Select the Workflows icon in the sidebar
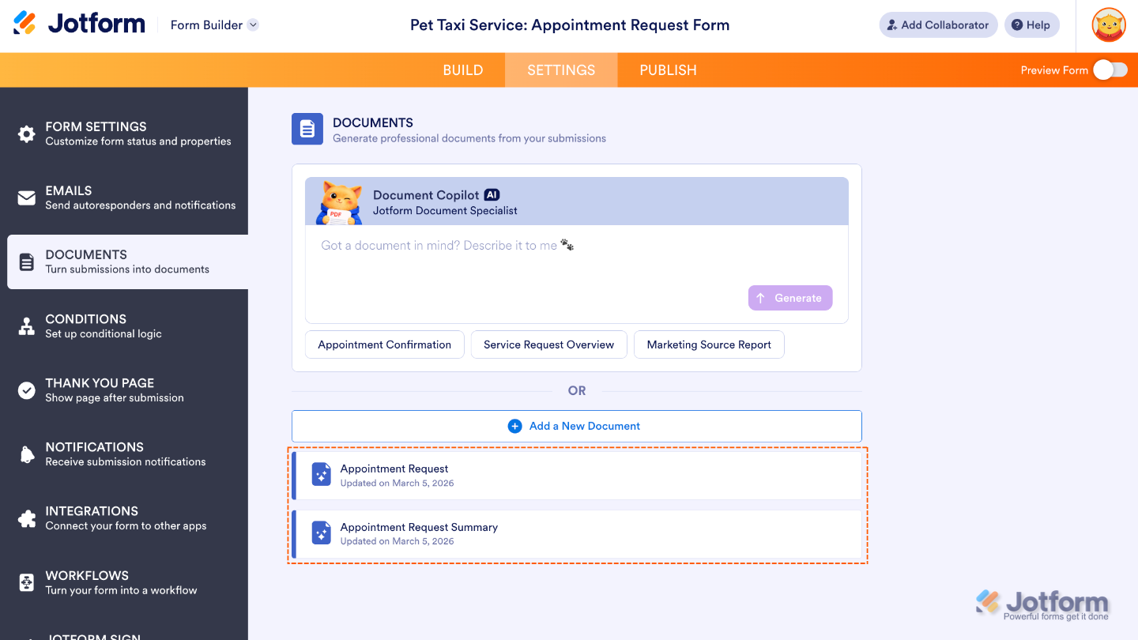 (27, 582)
